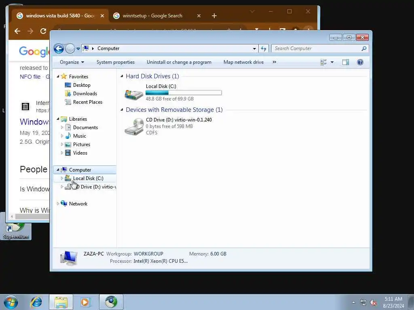Open the Videos library
The width and height of the screenshot is (414, 310).
tap(80, 153)
